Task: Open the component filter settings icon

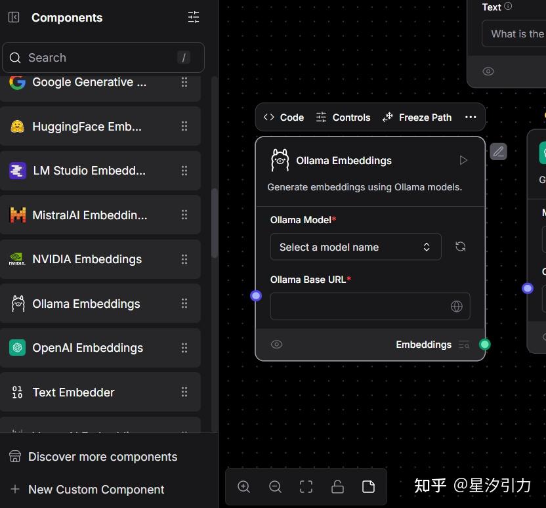Action: pos(193,17)
